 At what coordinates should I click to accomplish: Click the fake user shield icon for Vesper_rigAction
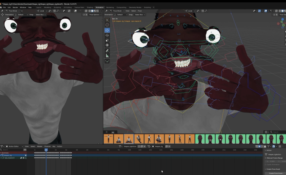[x=139, y=146]
